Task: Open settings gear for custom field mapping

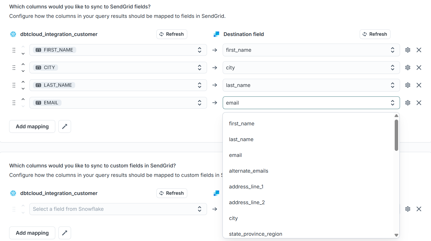Action: pos(408,209)
